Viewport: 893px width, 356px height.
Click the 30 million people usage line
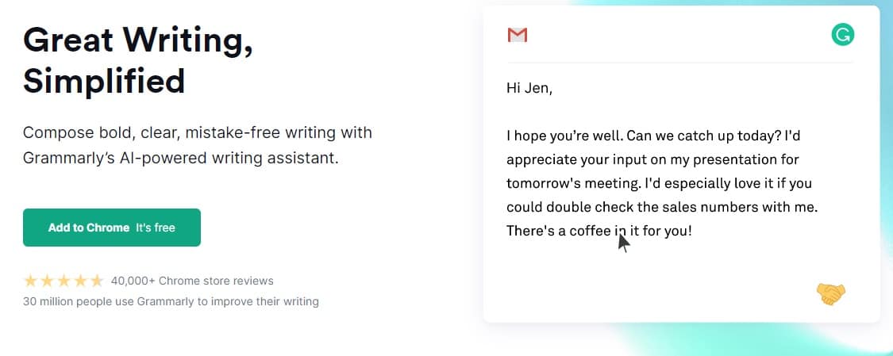tap(171, 301)
